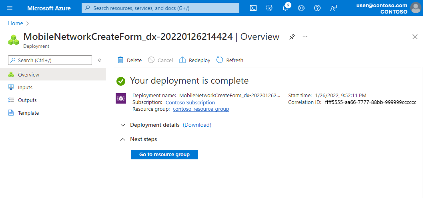The image size is (423, 198).
Task: Open the Contoso Subscription link
Action: [x=190, y=103]
